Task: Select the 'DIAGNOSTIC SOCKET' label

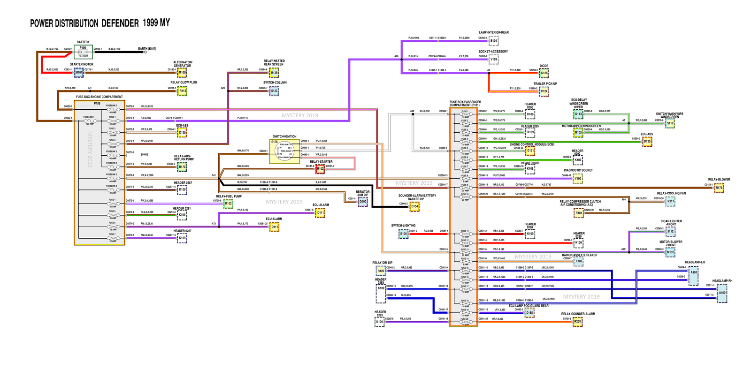Action: click(x=578, y=171)
